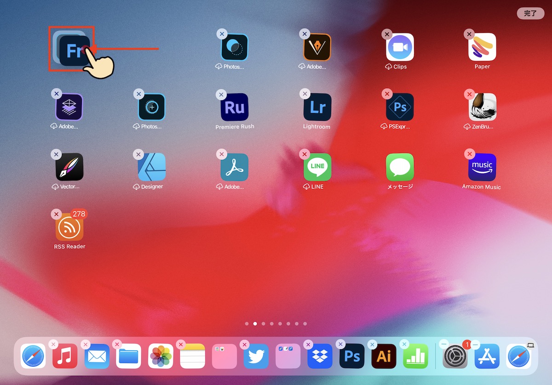Open Photos in the dock
This screenshot has height=385, width=552.
(x=161, y=356)
